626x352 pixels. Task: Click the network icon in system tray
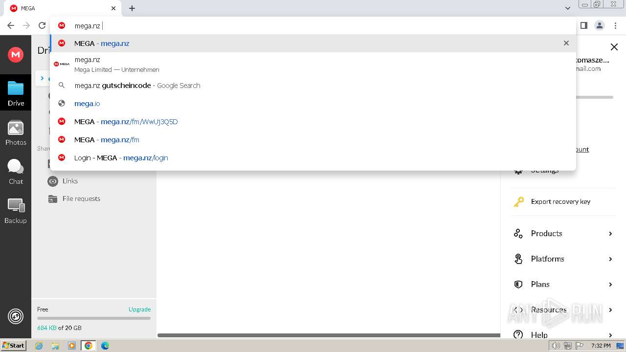(568, 346)
